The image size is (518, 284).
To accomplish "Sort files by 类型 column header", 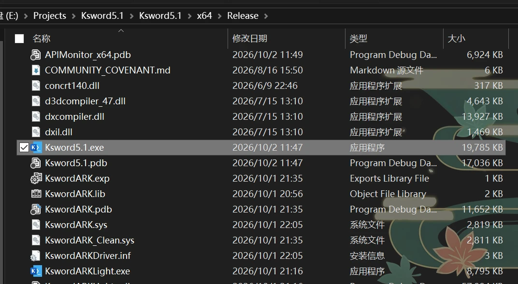I will coord(359,39).
